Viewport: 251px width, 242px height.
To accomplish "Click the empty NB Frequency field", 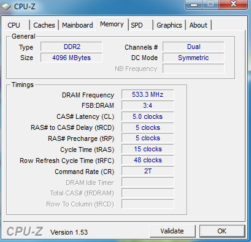I will click(x=193, y=69).
